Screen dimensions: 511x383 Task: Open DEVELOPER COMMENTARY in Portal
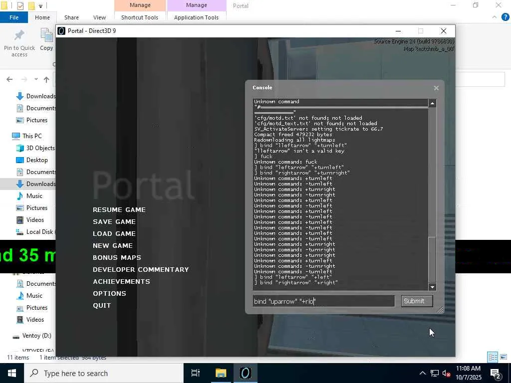(141, 270)
